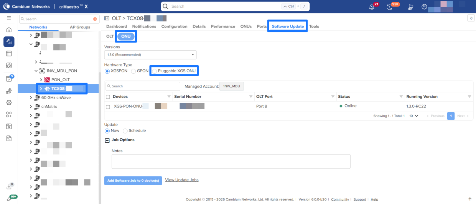
Task: Open the rows-per-page selector showing 10
Action: tap(413, 116)
